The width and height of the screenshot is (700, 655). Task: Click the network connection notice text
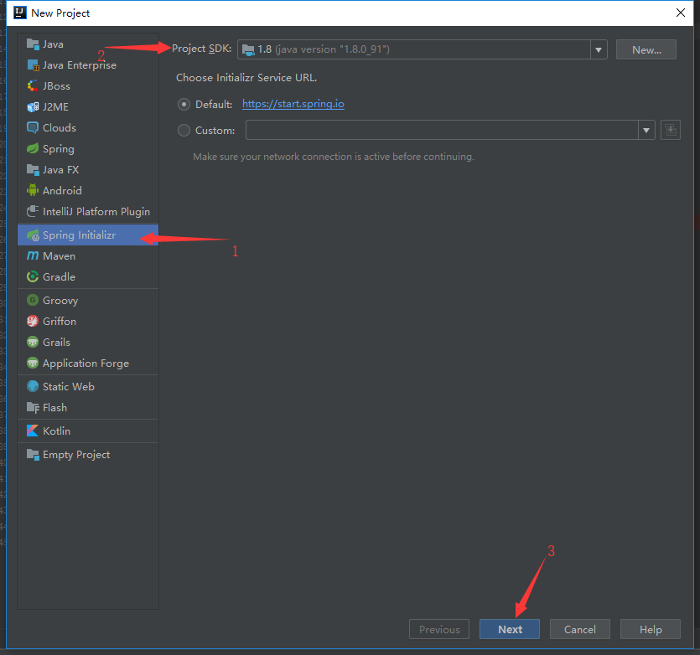click(334, 157)
